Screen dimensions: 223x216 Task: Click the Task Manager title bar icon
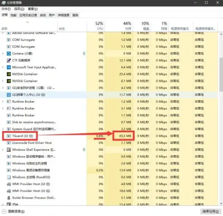[3, 3]
